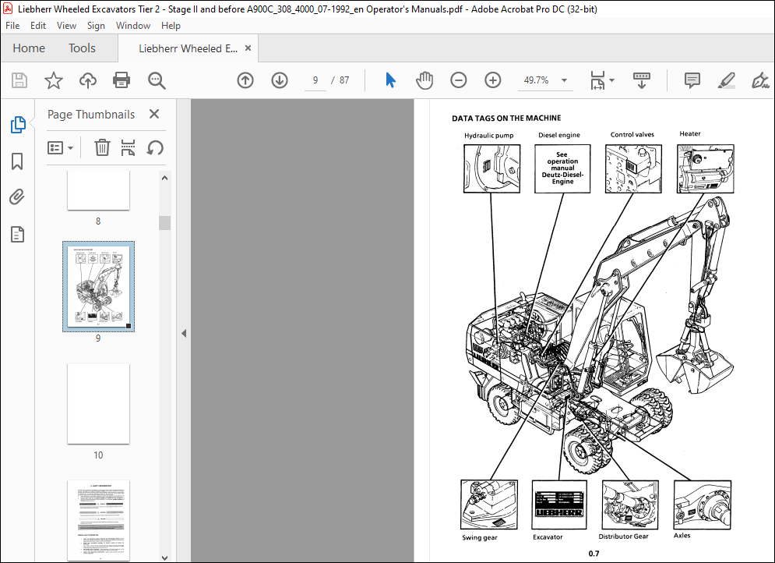Image resolution: width=775 pixels, height=563 pixels.
Task: Click the 49.7% zoom value field
Action: pos(537,80)
